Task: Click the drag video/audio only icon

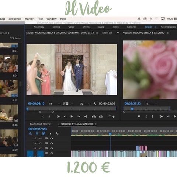Action: (66, 104)
